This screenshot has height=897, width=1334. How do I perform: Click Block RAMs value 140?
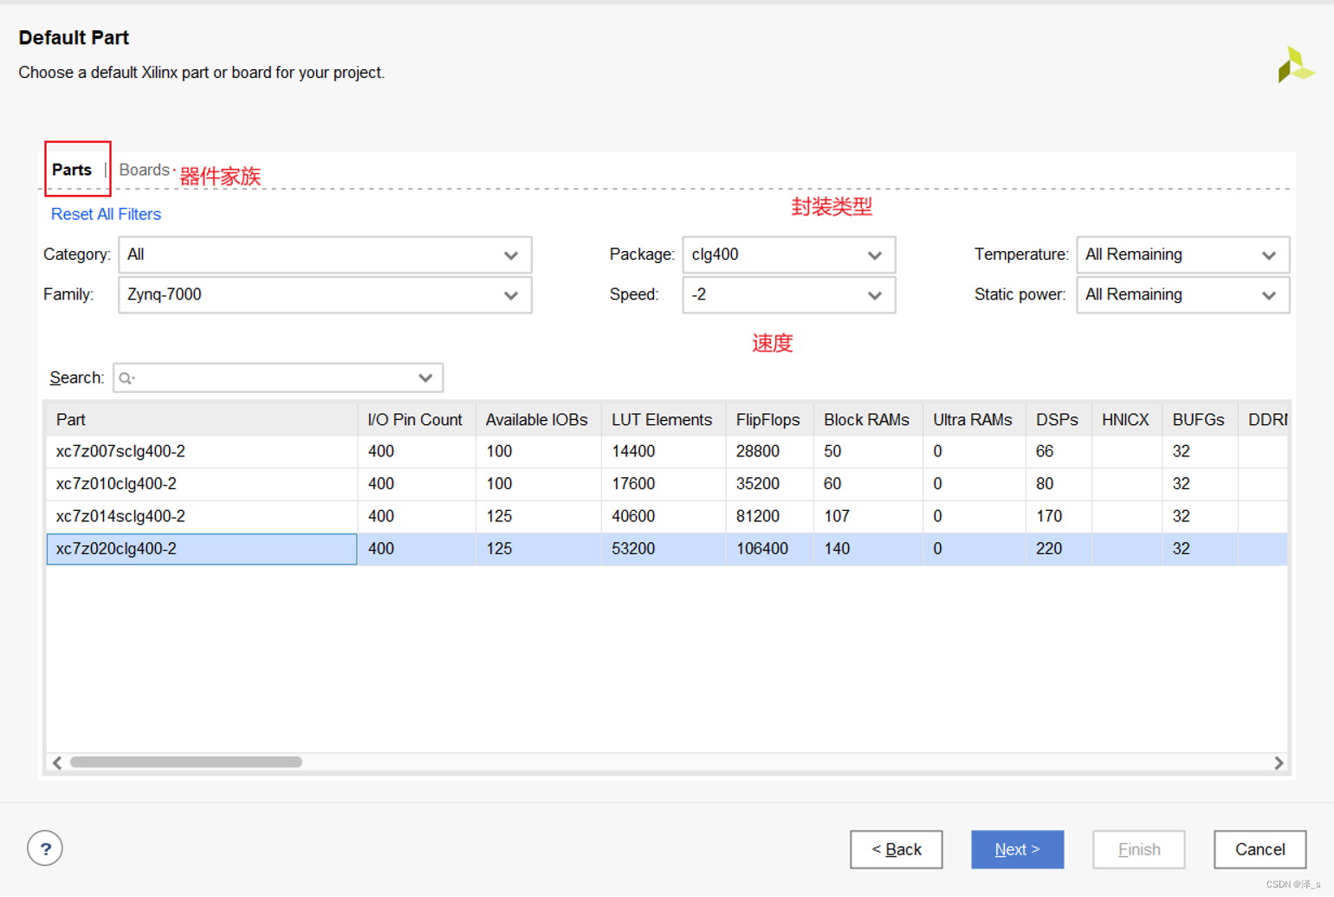point(837,549)
